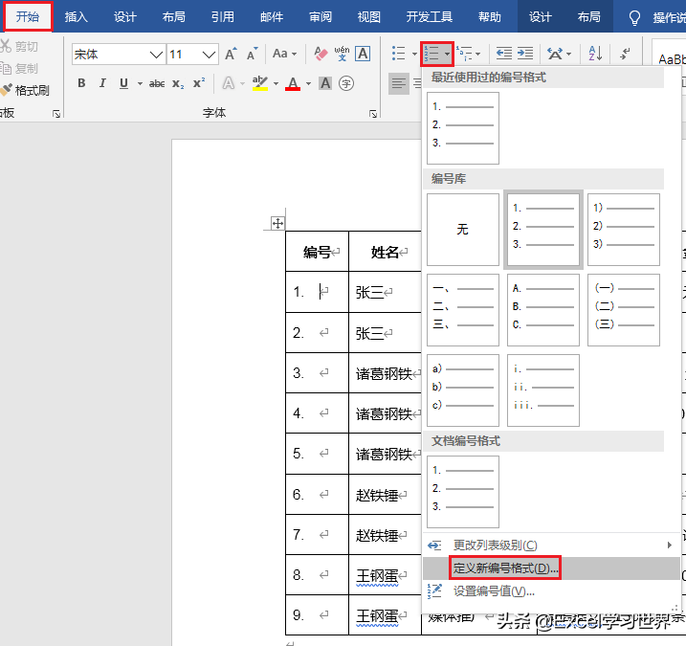Open underline style dropdown arrow

click(x=140, y=83)
